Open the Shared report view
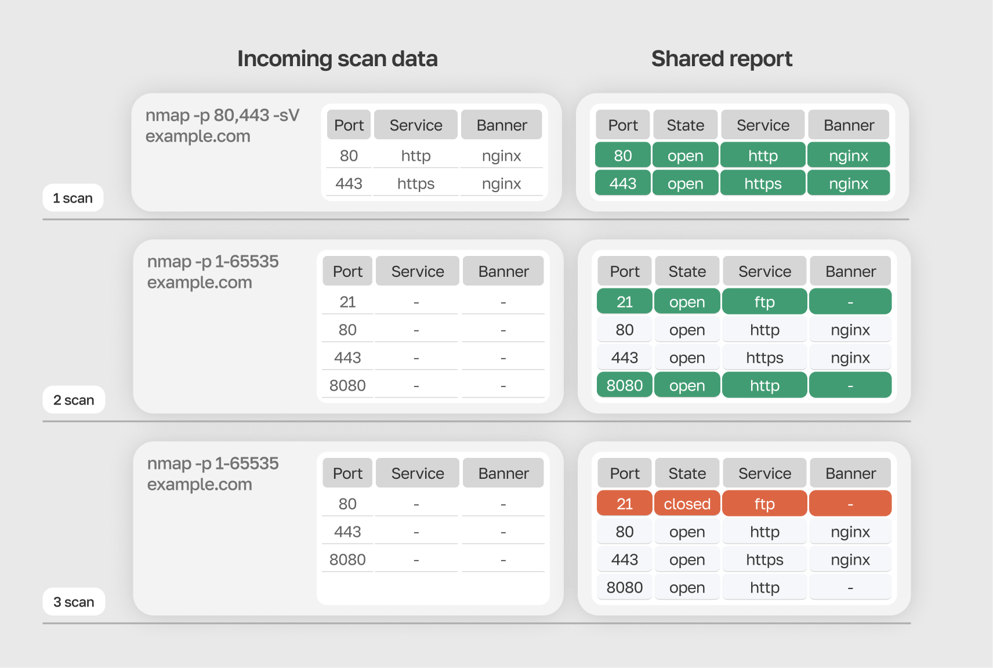The width and height of the screenshot is (993, 668). [722, 58]
